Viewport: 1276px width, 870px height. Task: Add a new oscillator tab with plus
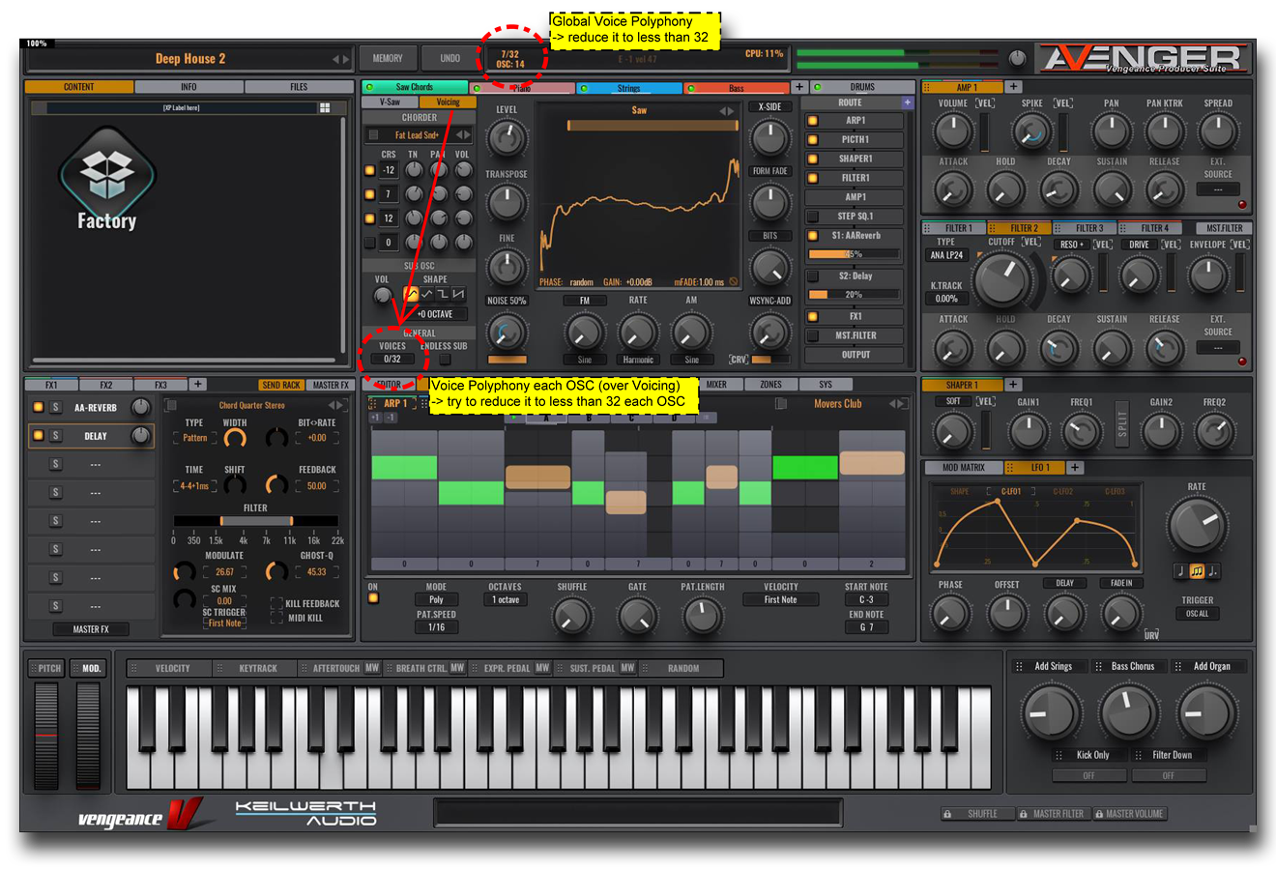[x=799, y=87]
